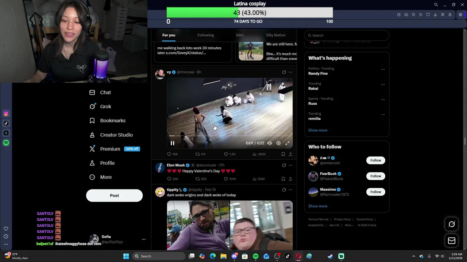Open options for Rakai trend
The height and width of the screenshot is (262, 467).
point(383,84)
